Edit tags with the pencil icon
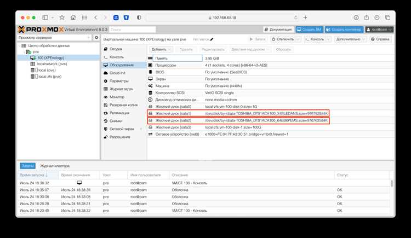 point(212,39)
